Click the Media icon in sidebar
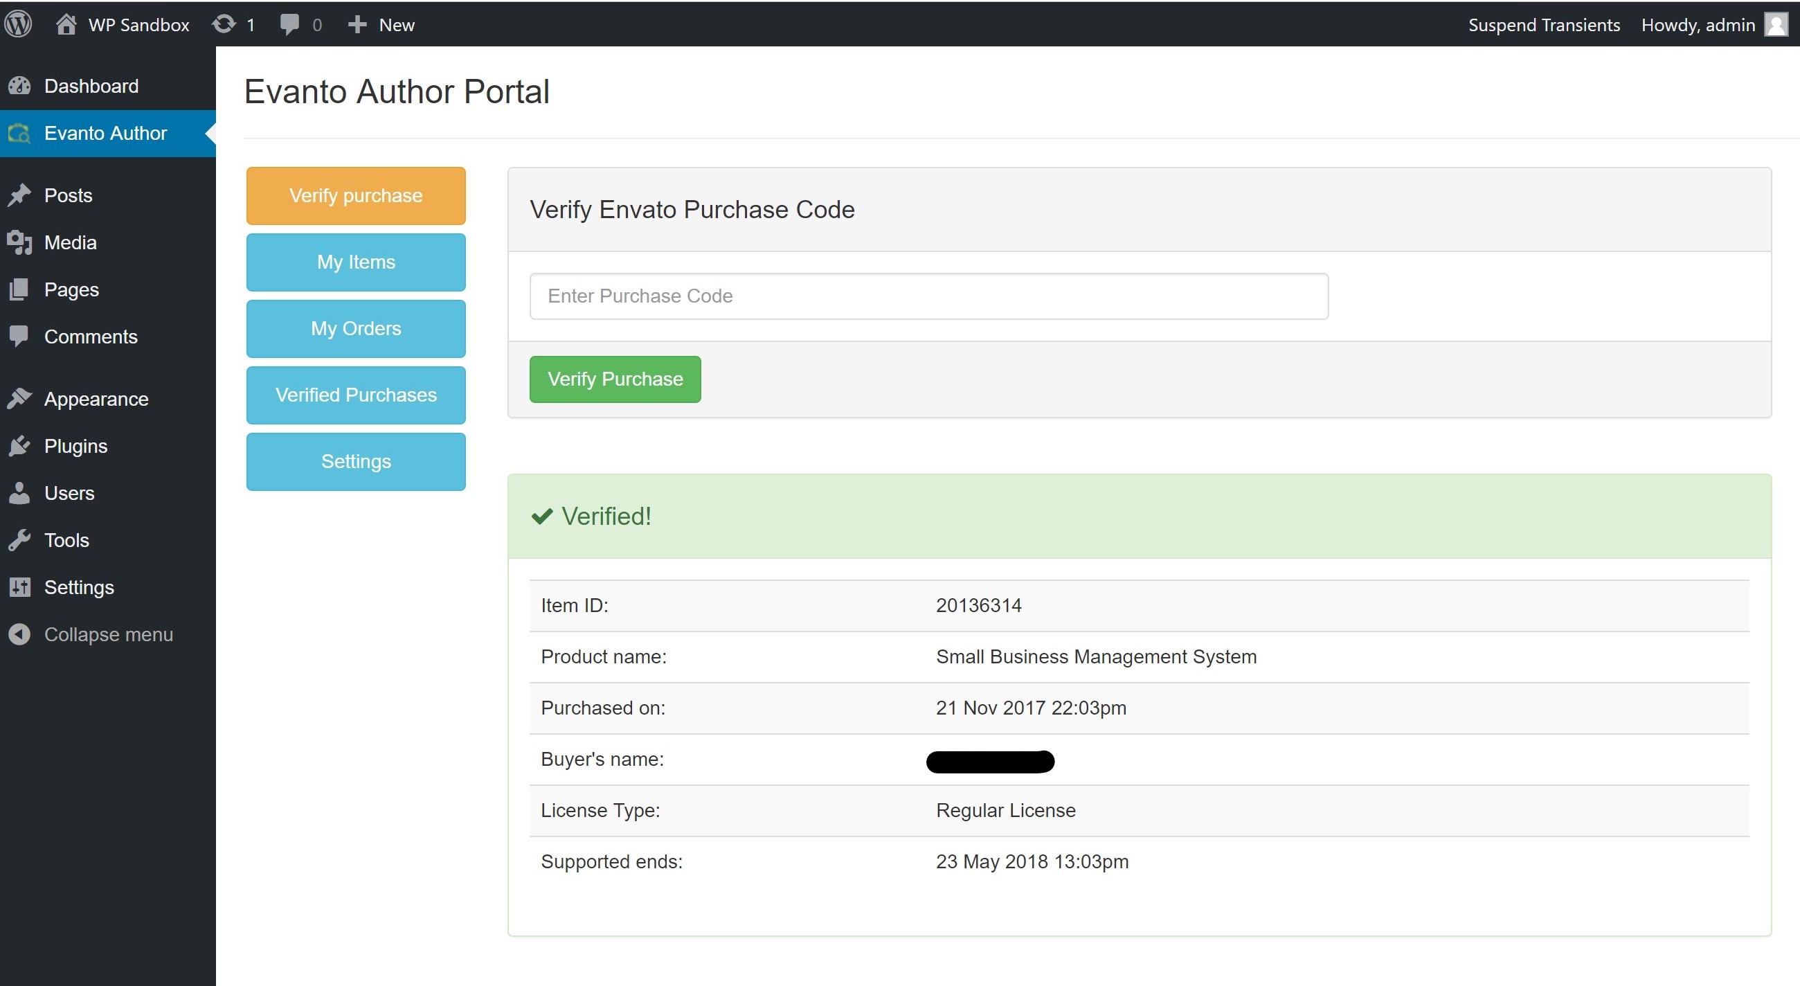Viewport: 1800px width, 986px height. (19, 242)
